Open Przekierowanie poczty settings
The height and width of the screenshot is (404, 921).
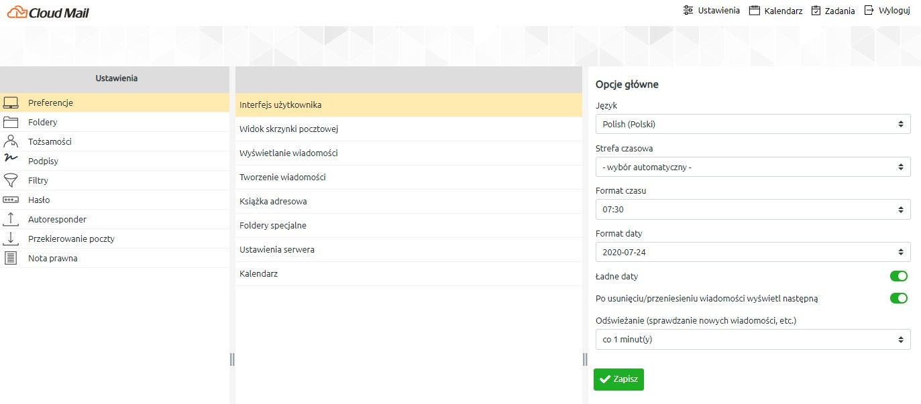[115, 239]
